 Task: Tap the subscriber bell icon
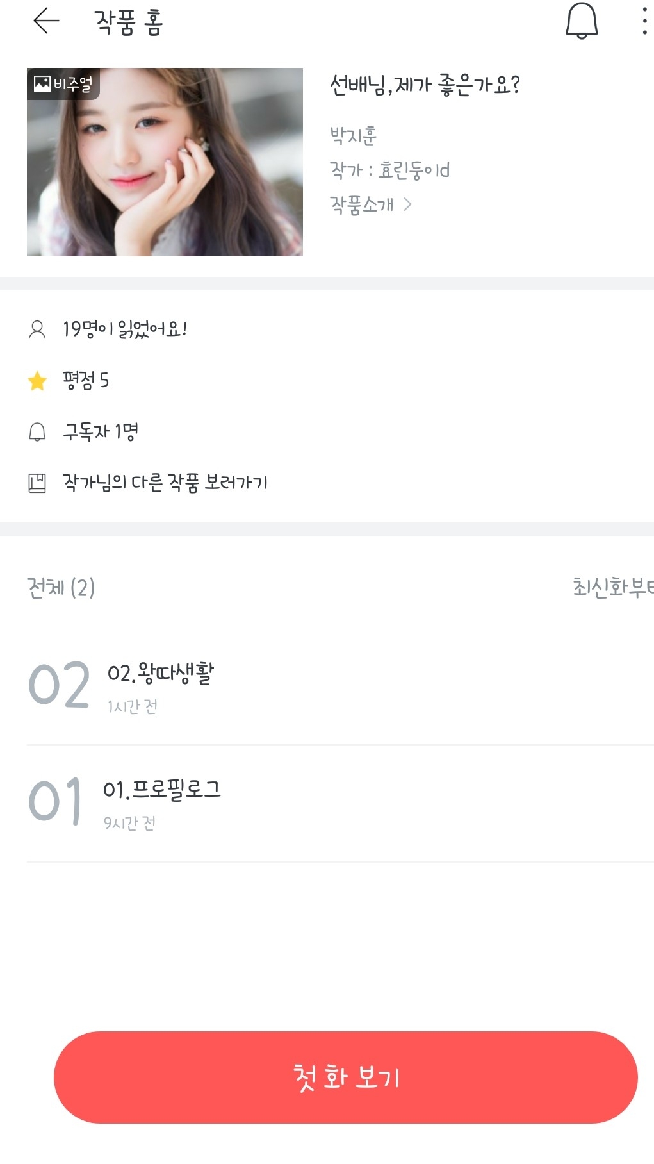[37, 432]
